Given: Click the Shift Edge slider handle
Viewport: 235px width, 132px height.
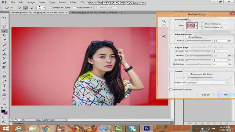Looking at the screenshot, I should (x=199, y=64).
